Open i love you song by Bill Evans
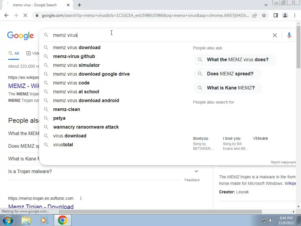Image resolution: width=301 pixels, height=226 pixels. pyautogui.click(x=235, y=143)
